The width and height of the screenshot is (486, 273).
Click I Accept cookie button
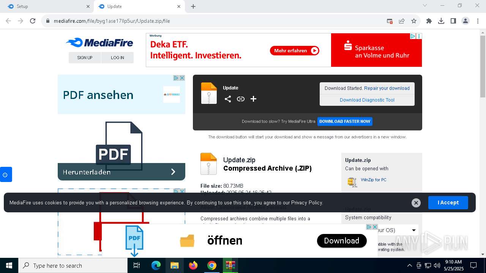[448, 203]
